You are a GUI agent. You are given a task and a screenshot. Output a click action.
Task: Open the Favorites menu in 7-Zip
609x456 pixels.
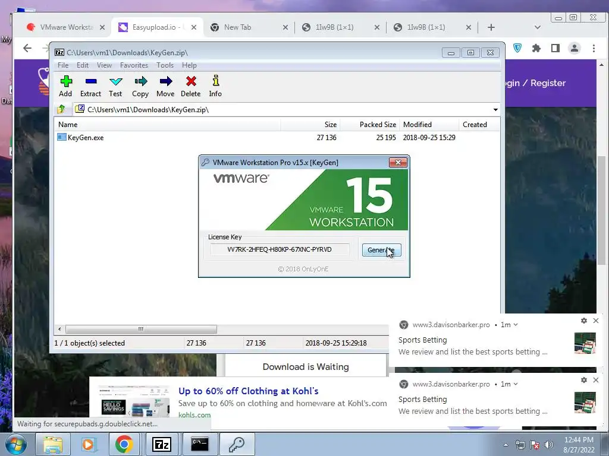point(134,65)
